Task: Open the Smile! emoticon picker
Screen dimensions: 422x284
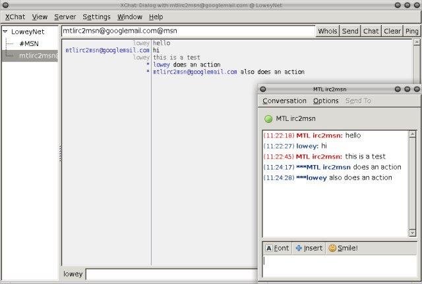Action: [343, 248]
